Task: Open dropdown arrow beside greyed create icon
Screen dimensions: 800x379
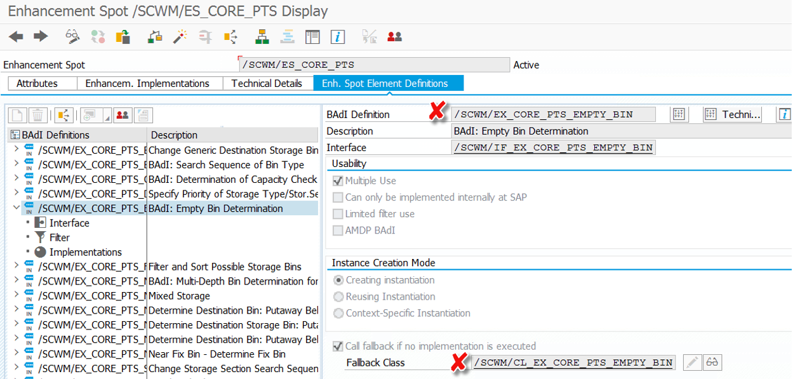Action: (x=107, y=115)
